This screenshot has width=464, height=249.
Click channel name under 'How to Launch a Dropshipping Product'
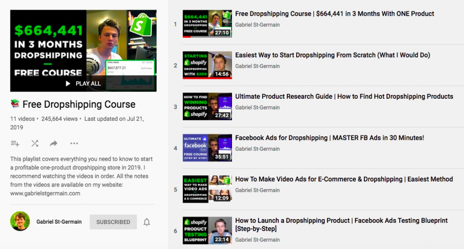[257, 240]
